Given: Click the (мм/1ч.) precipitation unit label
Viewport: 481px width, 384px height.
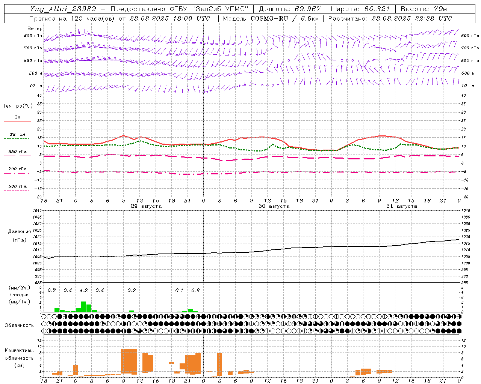Looking at the screenshot, I should 20,302.
